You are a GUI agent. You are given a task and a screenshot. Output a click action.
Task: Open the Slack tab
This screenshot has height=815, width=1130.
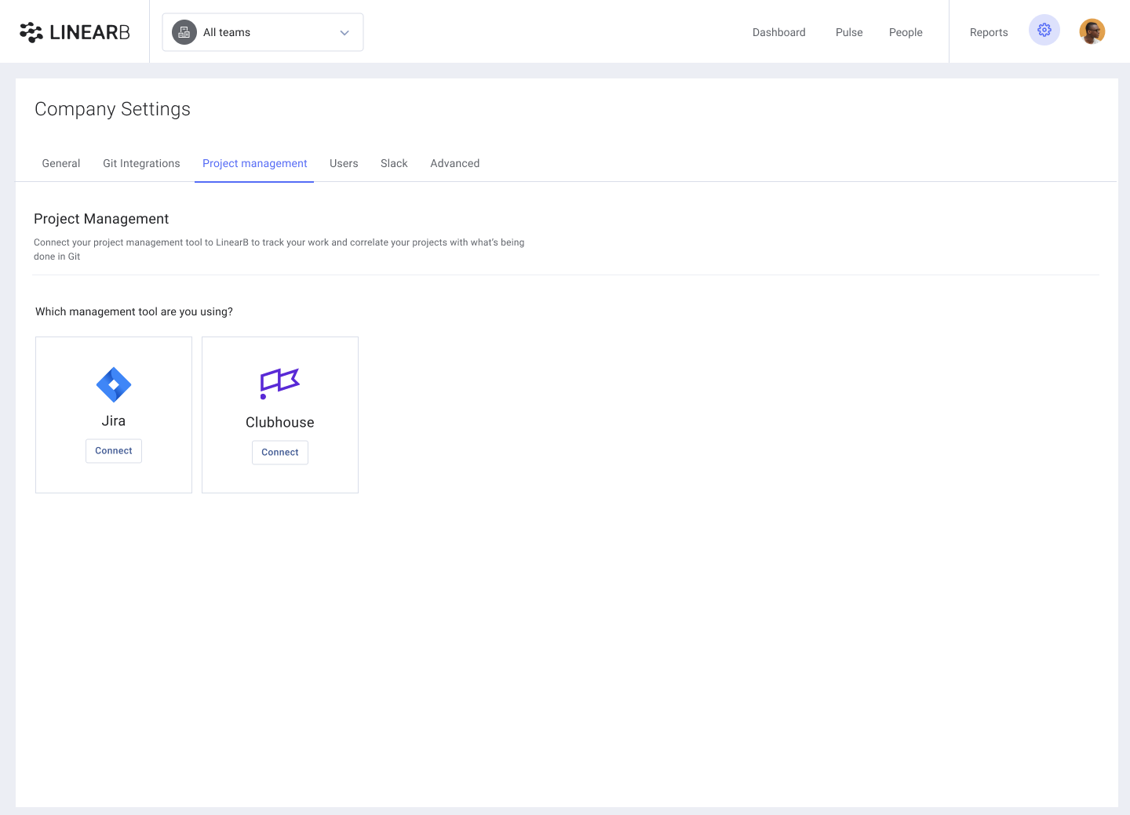(394, 163)
